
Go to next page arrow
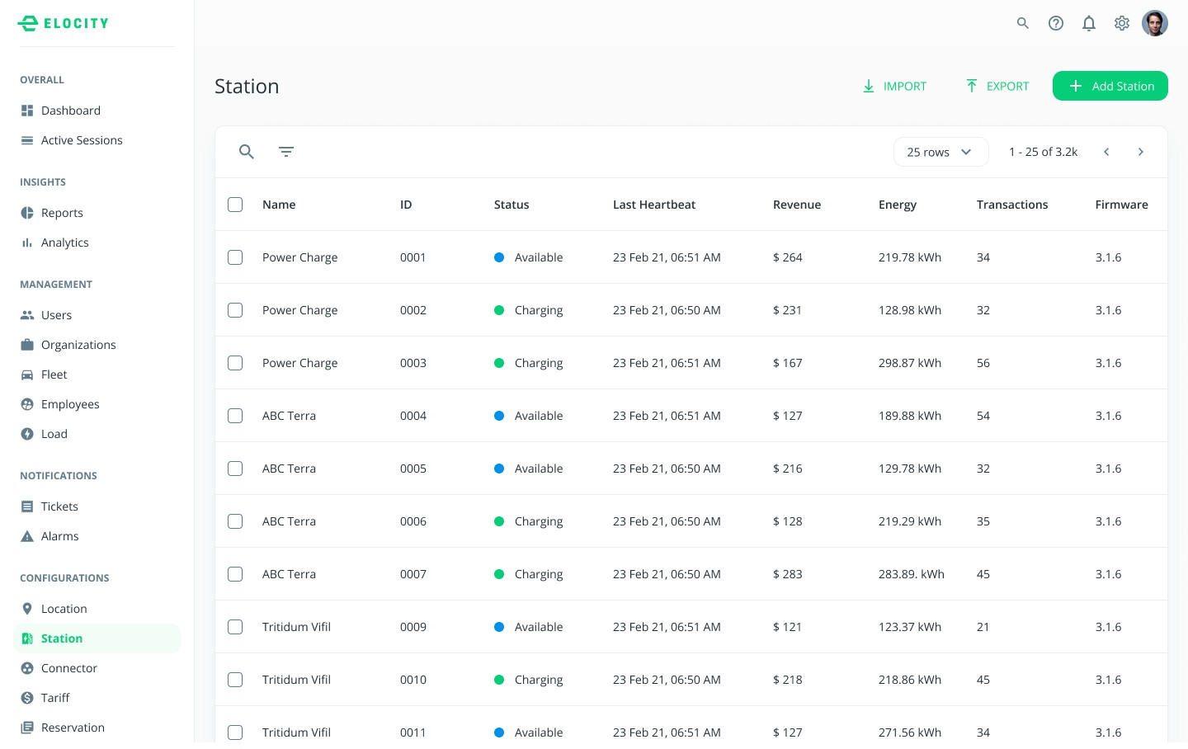coord(1141,152)
